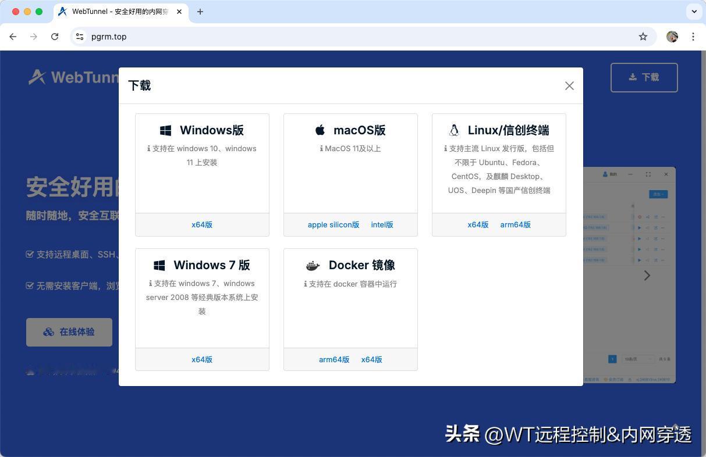Open a new browser tab with the plus button

[200, 12]
